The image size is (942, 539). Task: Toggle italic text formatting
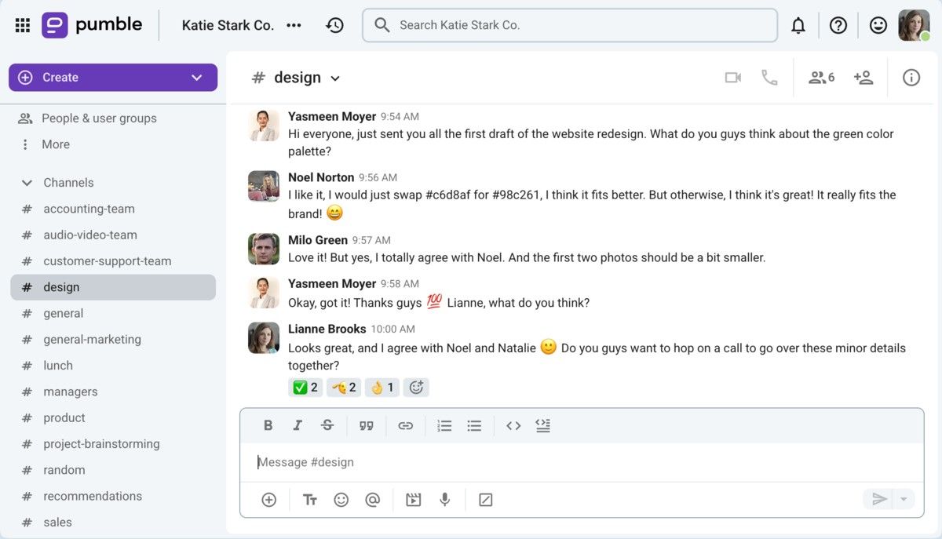298,425
